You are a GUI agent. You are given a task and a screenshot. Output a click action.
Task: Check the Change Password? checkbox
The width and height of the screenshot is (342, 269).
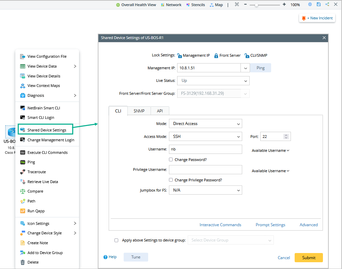[x=171, y=160]
